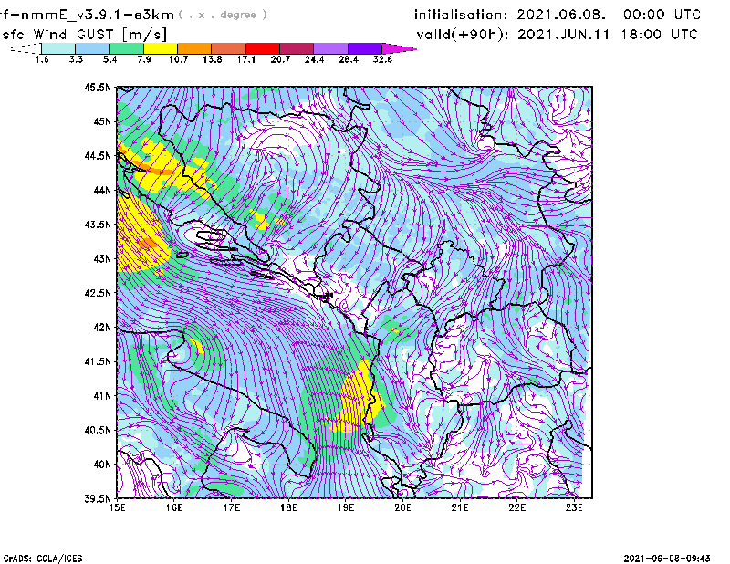Click the model name 'nmmE_v3.9.1-e3km' header
Image resolution: width=730 pixels, height=564 pixels.
coord(97,15)
